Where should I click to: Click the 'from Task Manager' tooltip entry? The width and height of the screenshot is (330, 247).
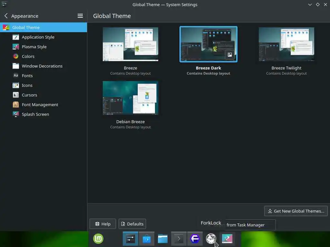(245, 225)
